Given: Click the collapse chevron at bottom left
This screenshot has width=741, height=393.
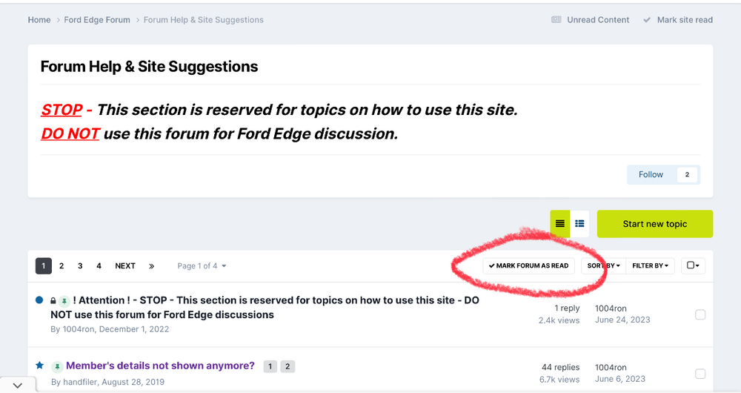Looking at the screenshot, I should coord(17,385).
